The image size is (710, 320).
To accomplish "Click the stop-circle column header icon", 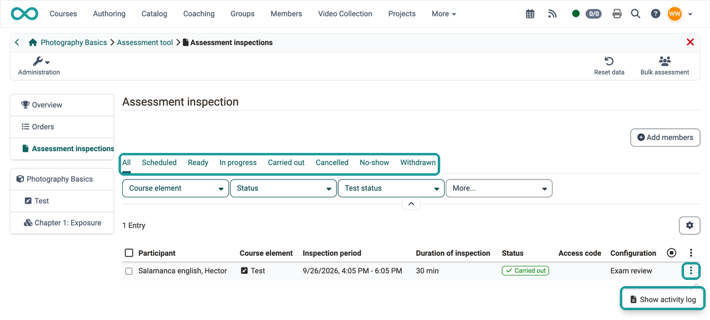I will pyautogui.click(x=672, y=253).
